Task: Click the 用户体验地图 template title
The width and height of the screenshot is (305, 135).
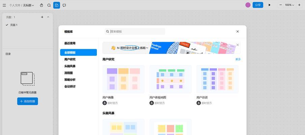Action: pos(158,98)
